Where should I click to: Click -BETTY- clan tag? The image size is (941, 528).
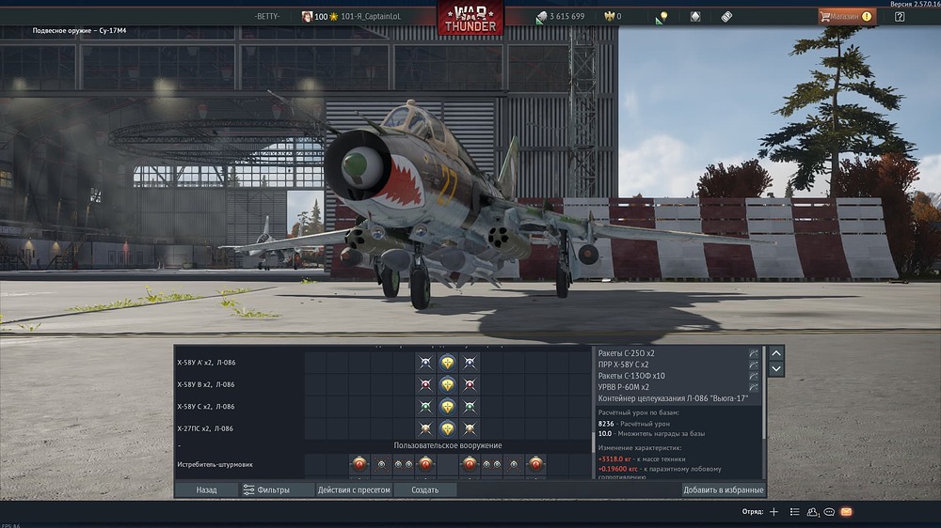(x=267, y=17)
